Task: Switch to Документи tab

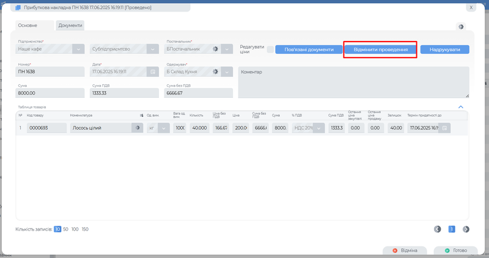Action: 70,25
